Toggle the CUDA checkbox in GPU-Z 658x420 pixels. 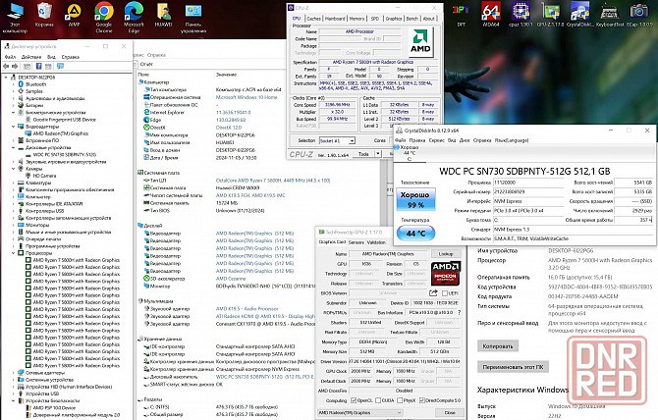coord(378,400)
